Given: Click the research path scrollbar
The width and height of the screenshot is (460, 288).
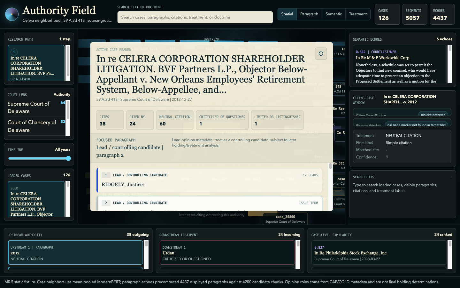Looking at the screenshot, I should click(x=68, y=63).
